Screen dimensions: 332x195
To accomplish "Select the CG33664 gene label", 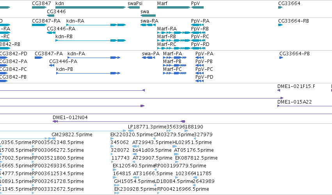I will [289, 4].
